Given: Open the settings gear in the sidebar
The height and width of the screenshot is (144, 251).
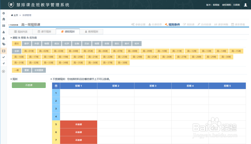Looking at the screenshot, I should coord(4,13).
